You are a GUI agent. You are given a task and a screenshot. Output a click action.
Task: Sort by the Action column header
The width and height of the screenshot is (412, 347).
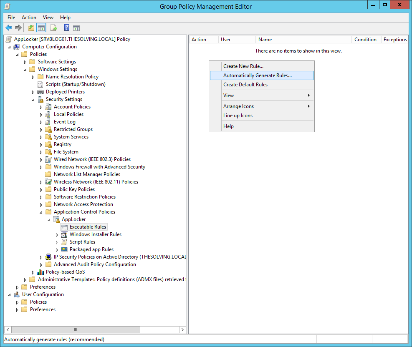[204, 39]
